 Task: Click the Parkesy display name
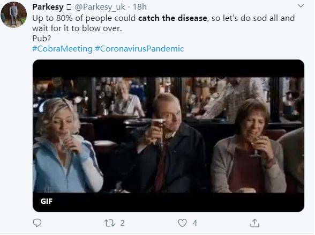click(x=48, y=7)
